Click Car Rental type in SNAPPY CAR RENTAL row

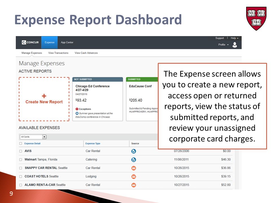click(93, 168)
